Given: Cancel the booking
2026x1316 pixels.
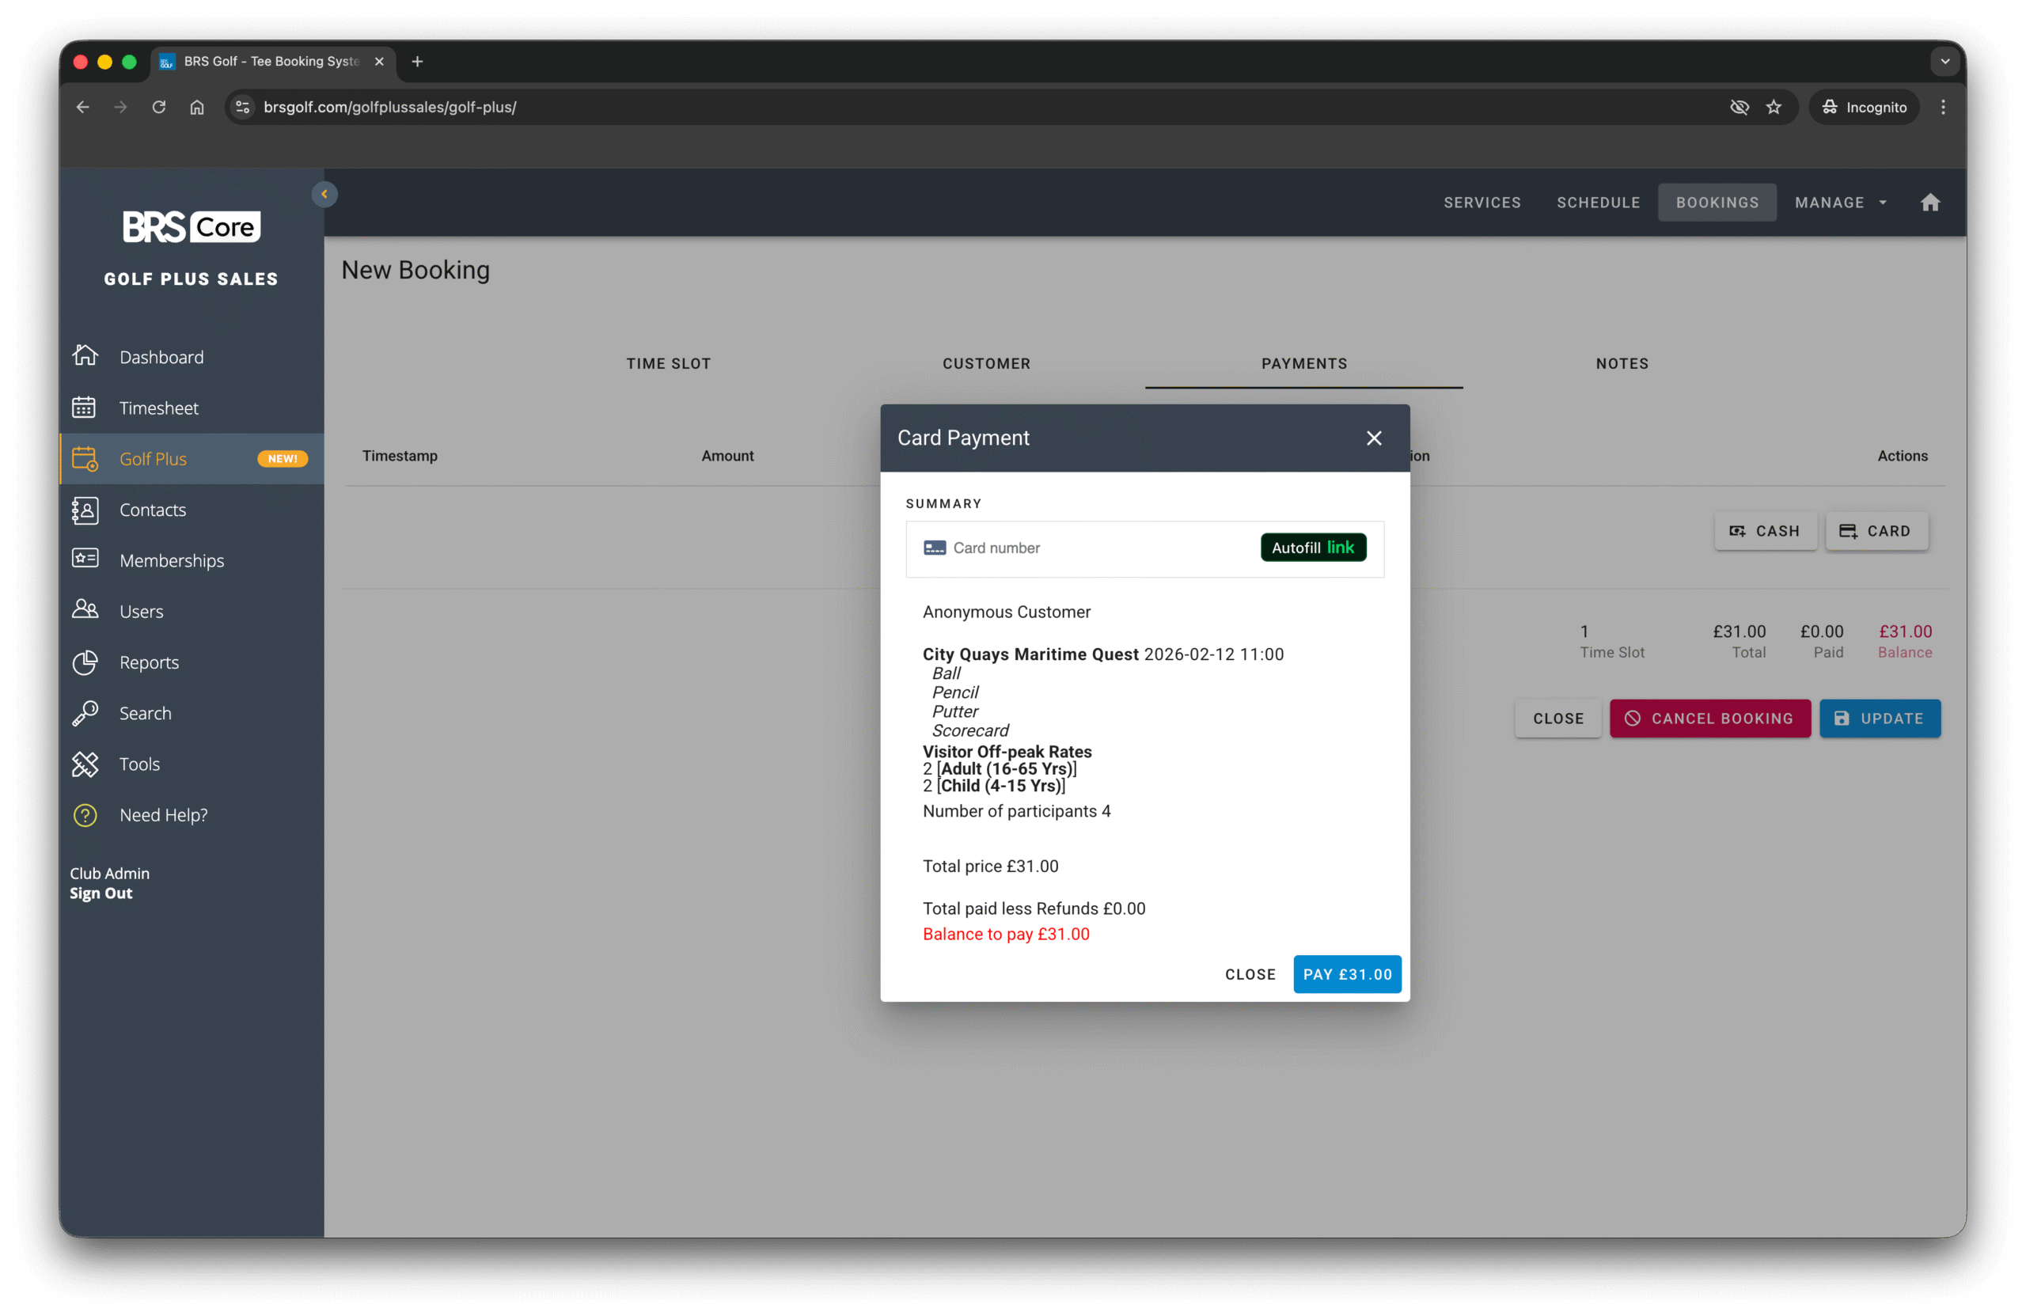Looking at the screenshot, I should [1710, 719].
